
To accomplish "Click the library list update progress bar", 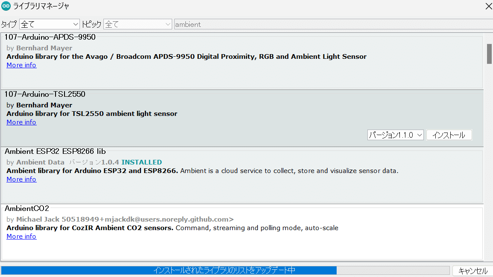I will point(225,270).
